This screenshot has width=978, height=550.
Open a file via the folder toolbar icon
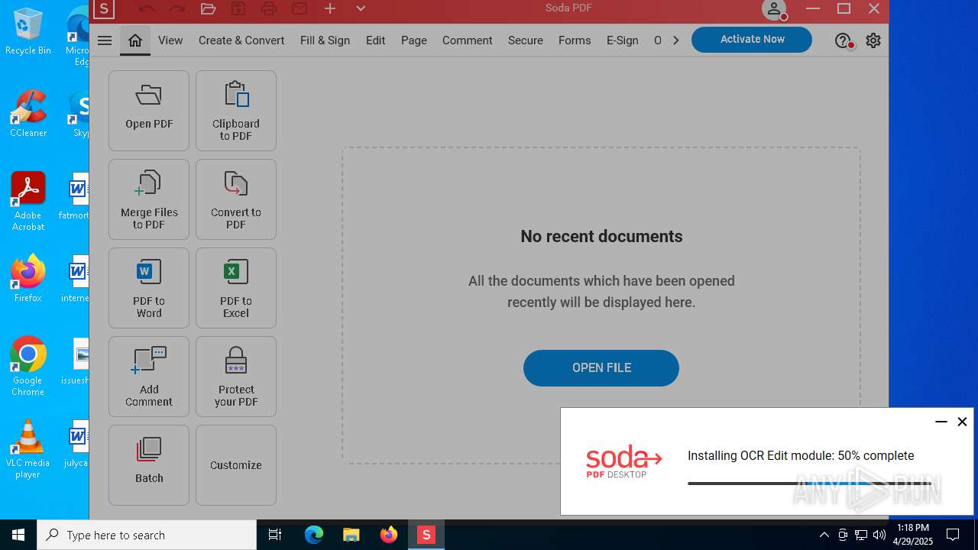208,9
